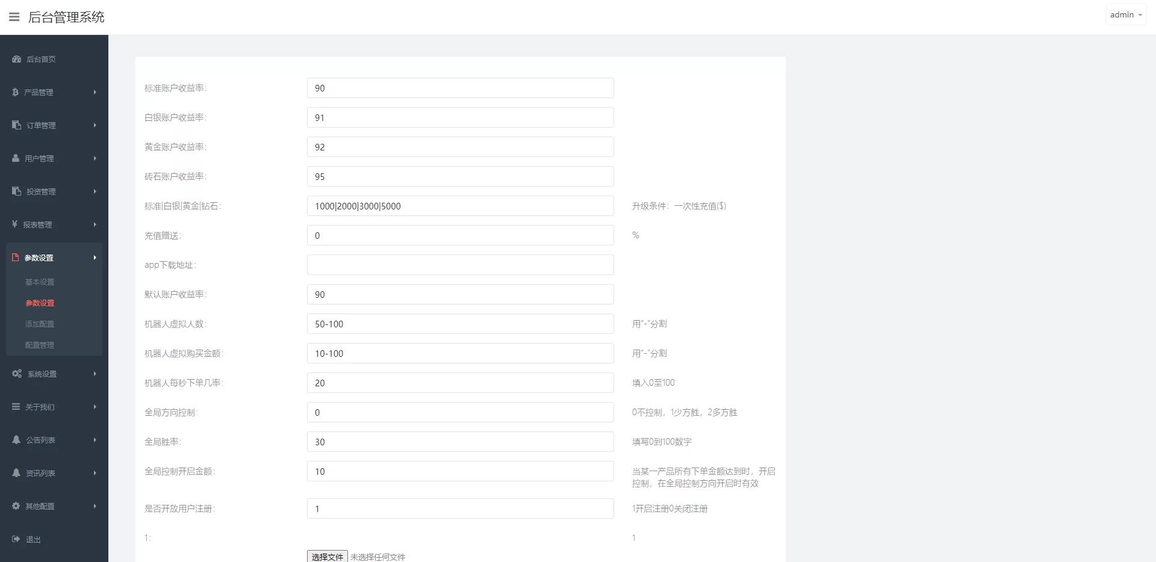This screenshot has width=1156, height=562.
Task: Switch to 基本设置 sub-menu item
Action: [x=40, y=282]
